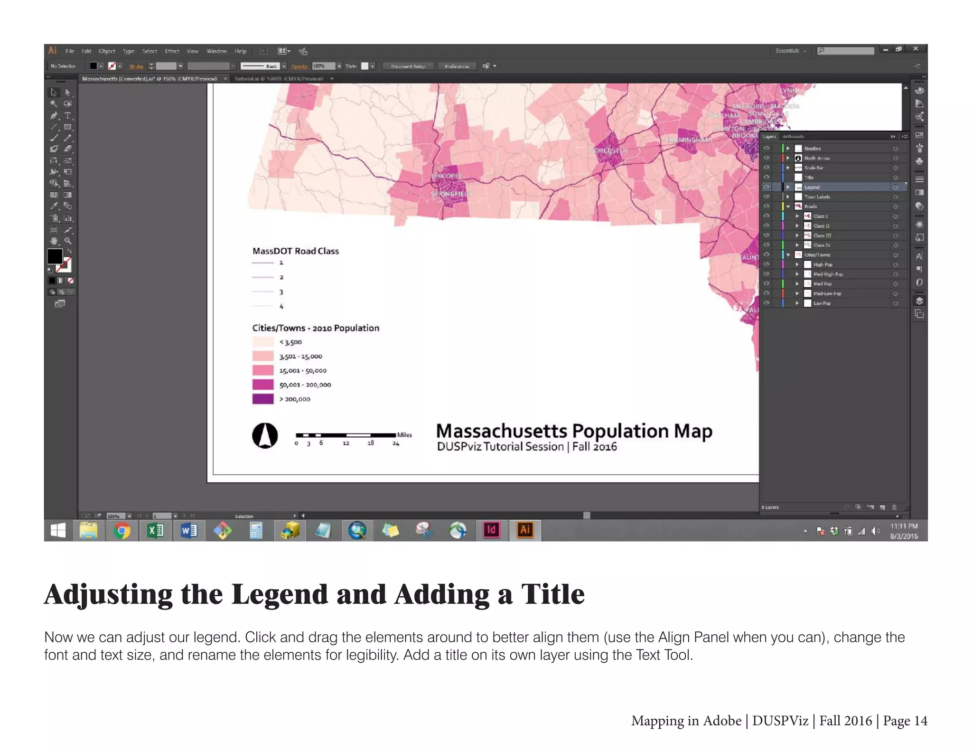This screenshot has height=751, width=972.
Task: Hide the Town Labels layer
Action: click(x=766, y=197)
